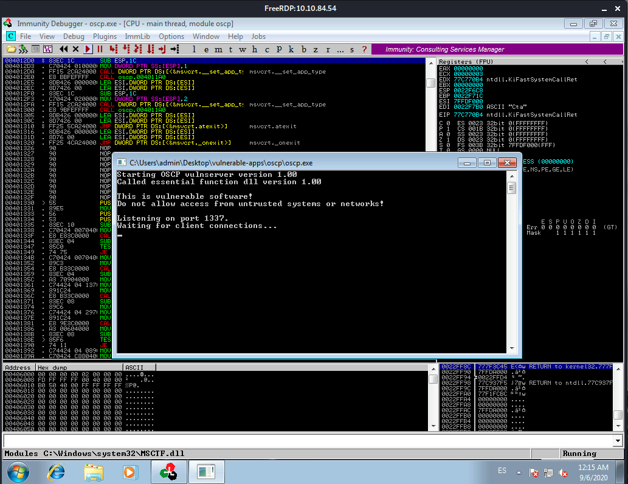Open a file with the folder toolbar icon

pos(11,49)
